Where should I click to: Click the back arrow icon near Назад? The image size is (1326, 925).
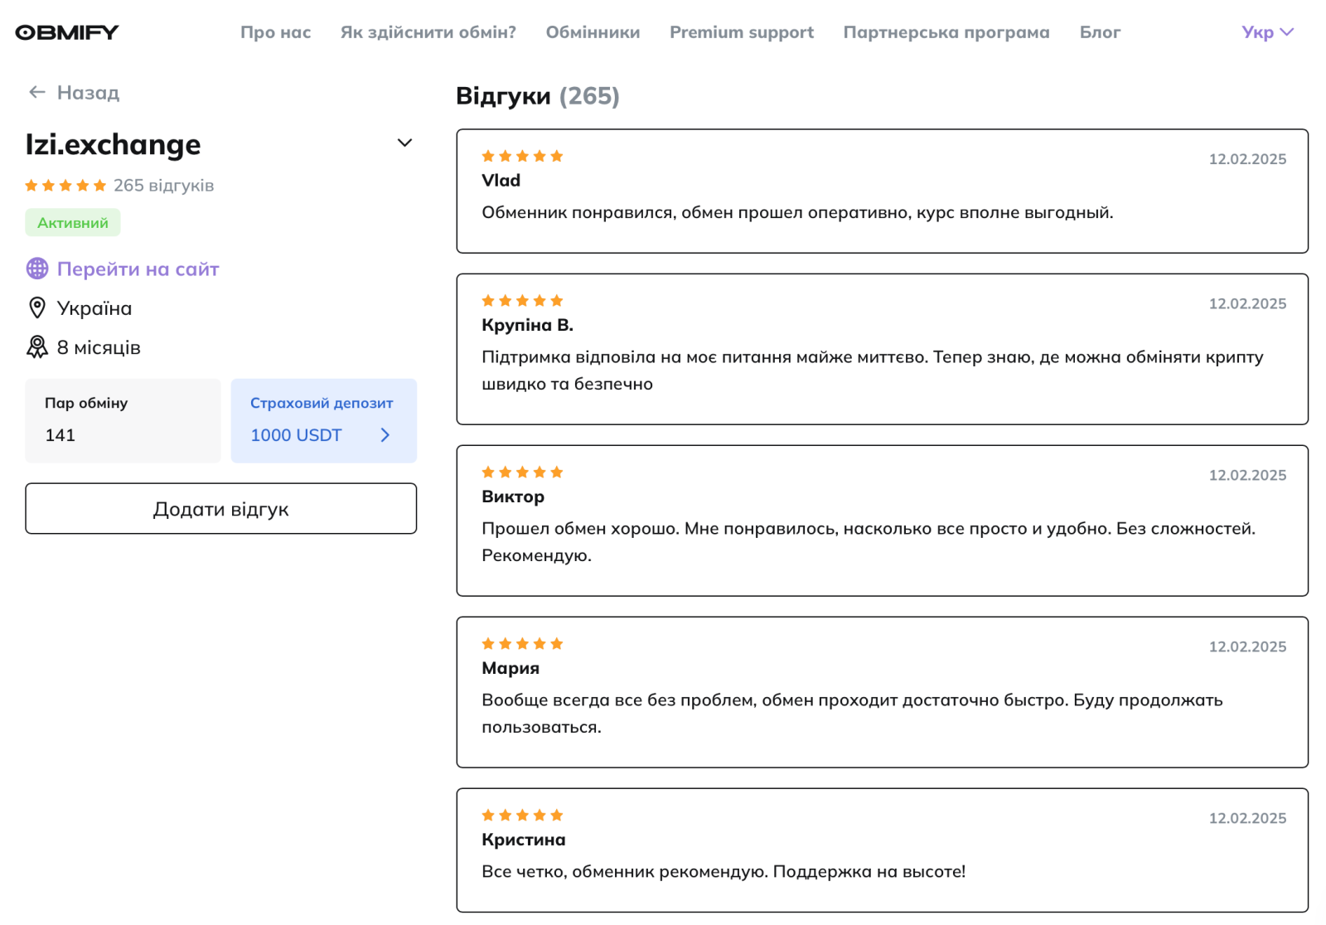(36, 92)
